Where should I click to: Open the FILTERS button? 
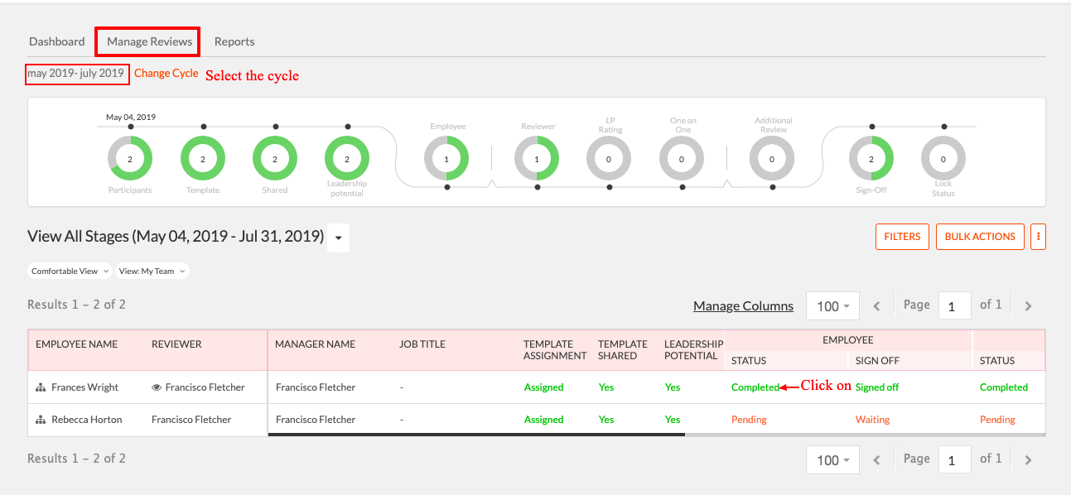[902, 237]
